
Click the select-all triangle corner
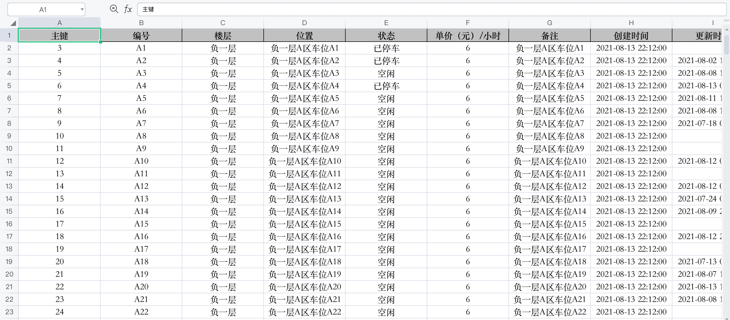13,23
